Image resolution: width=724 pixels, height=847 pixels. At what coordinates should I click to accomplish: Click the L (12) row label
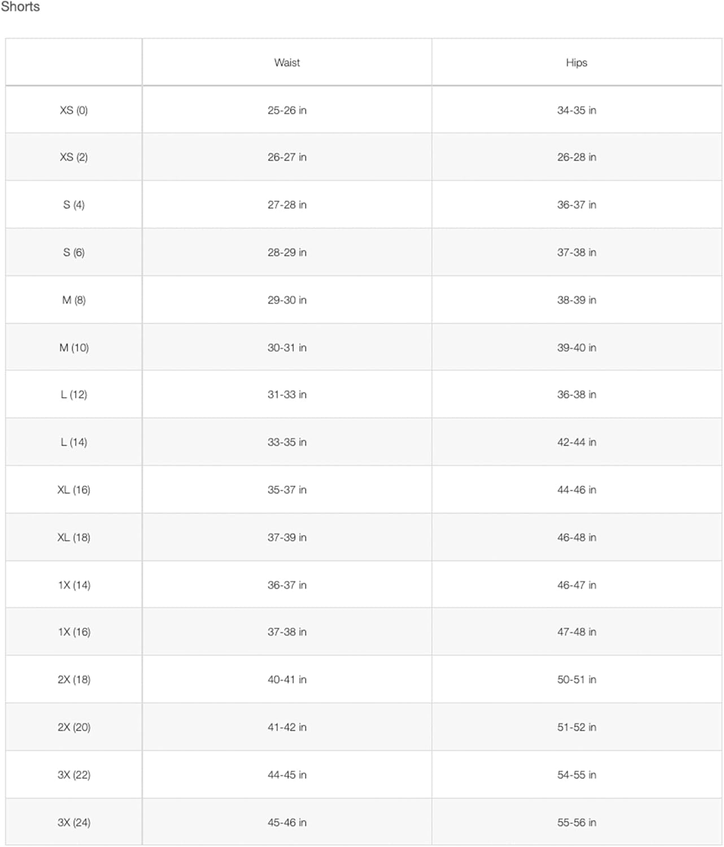(x=74, y=394)
